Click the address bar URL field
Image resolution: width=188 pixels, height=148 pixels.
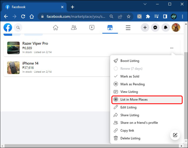coord(76,16)
